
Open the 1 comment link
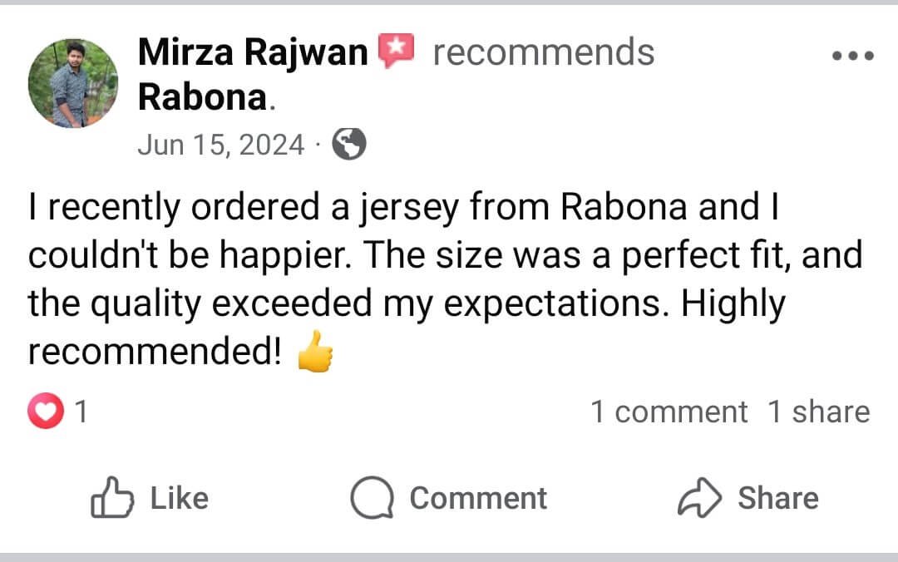669,412
